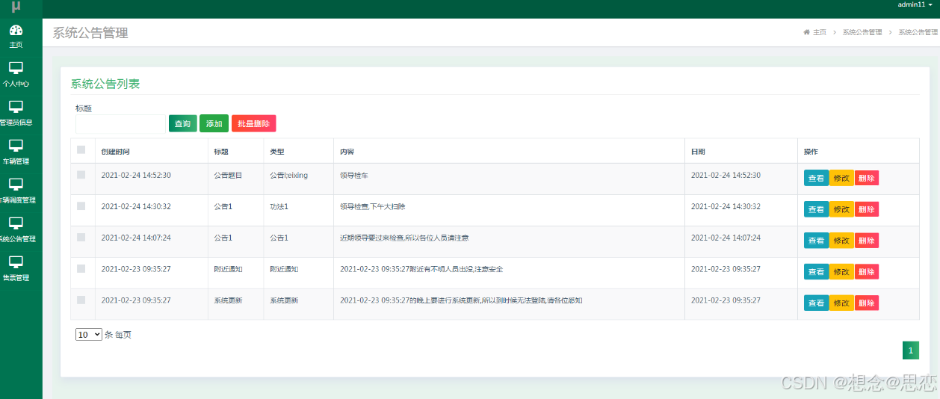Image resolution: width=940 pixels, height=399 pixels.
Task: Focus the 标题 search input field
Action: click(x=120, y=124)
